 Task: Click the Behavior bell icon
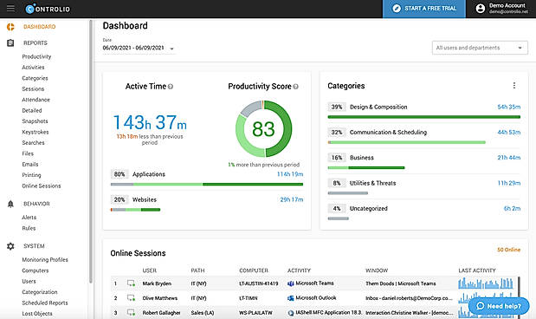(x=10, y=204)
